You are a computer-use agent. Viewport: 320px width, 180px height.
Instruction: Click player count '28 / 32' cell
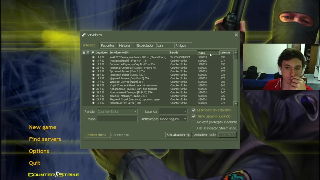[x=100, y=68]
